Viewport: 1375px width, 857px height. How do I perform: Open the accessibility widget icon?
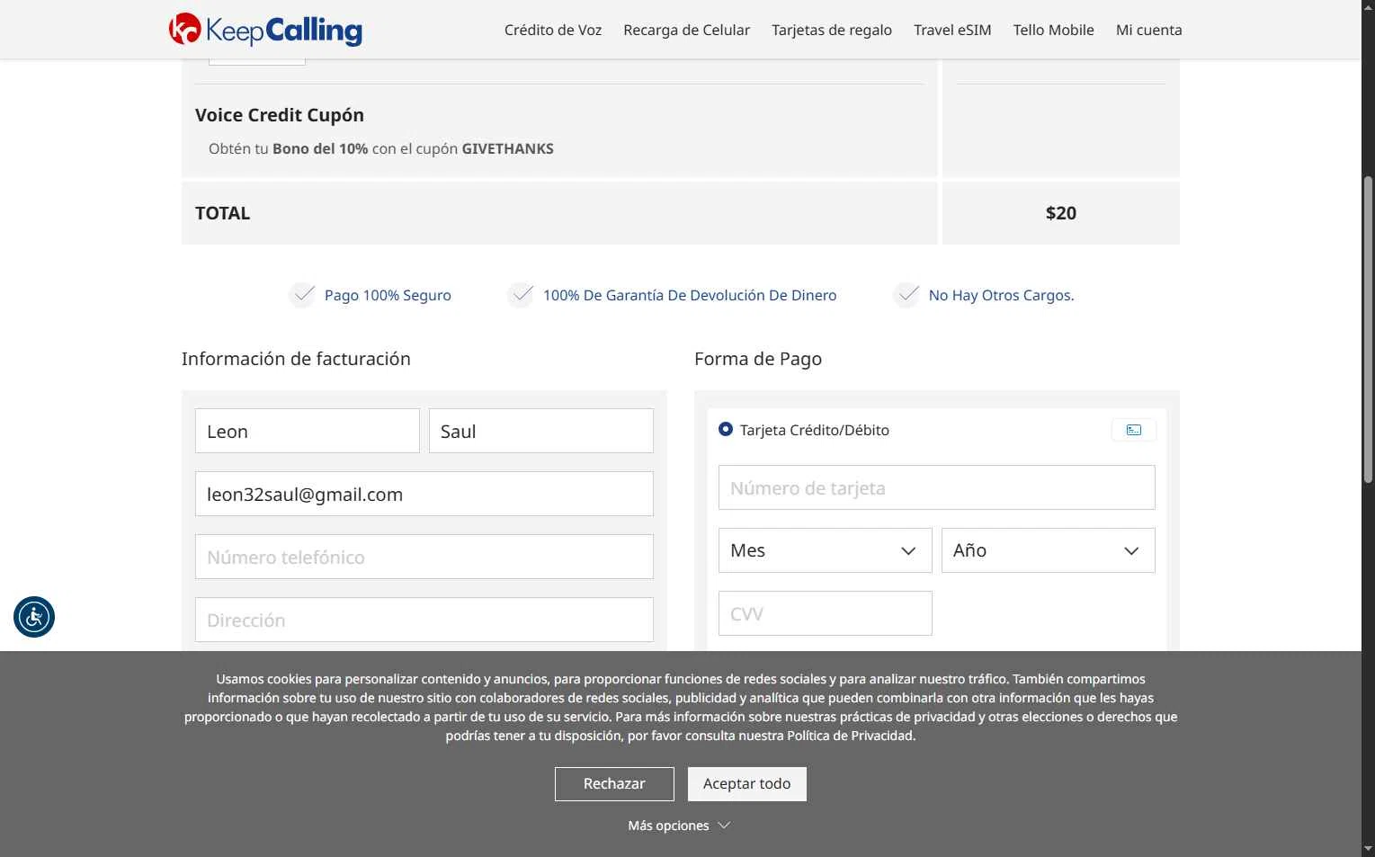tap(34, 617)
